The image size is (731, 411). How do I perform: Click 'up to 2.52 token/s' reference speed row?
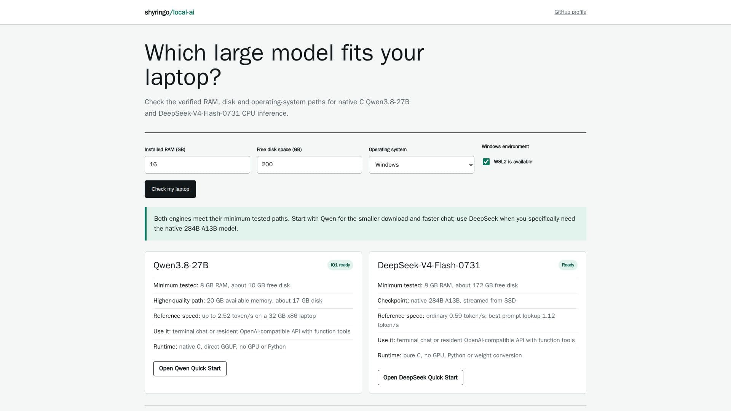[253, 316]
